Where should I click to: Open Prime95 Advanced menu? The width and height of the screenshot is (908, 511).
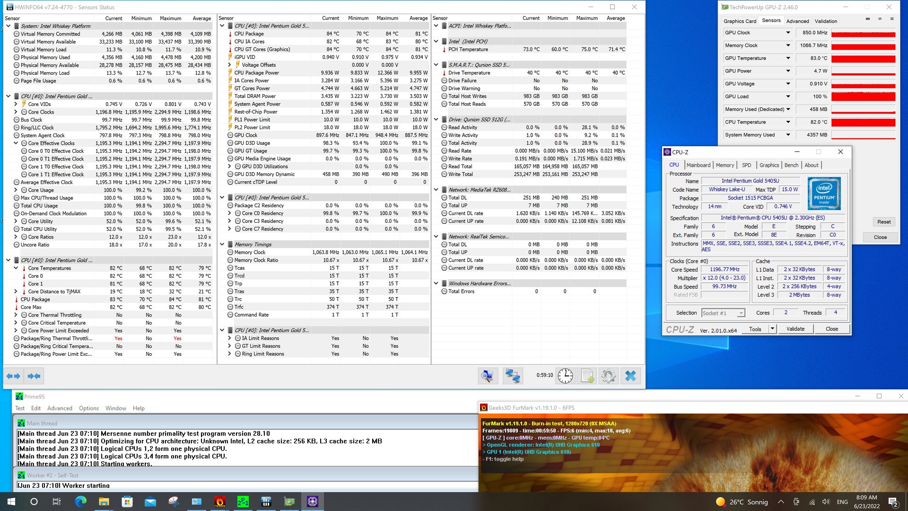[x=60, y=408]
